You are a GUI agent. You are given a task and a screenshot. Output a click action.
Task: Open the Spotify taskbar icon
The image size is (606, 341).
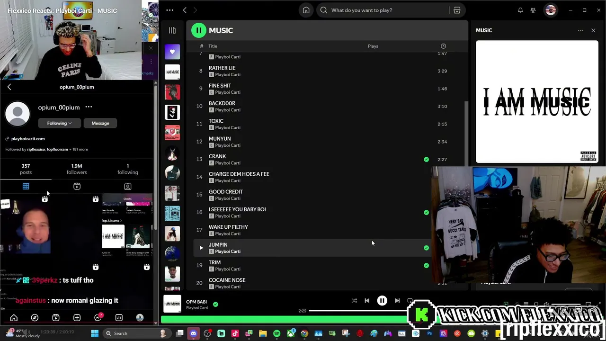click(x=276, y=333)
